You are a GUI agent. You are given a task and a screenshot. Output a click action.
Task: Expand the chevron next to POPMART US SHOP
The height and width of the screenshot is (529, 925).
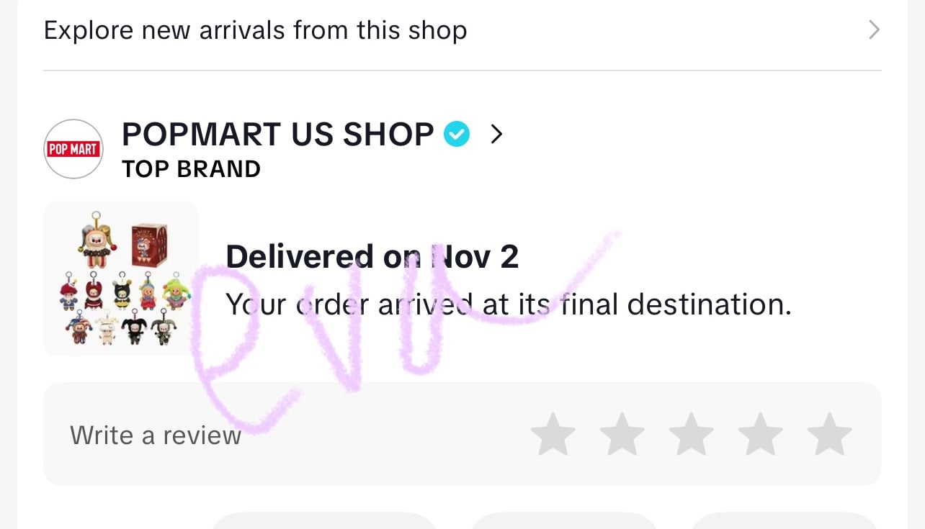click(496, 134)
